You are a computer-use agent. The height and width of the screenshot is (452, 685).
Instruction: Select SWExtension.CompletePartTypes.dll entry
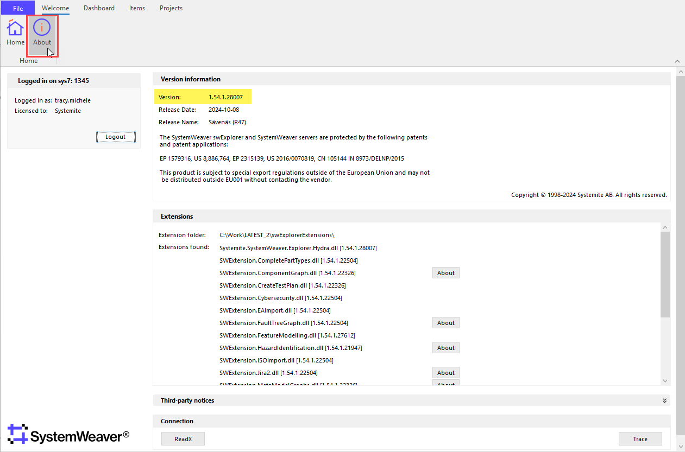288,260
